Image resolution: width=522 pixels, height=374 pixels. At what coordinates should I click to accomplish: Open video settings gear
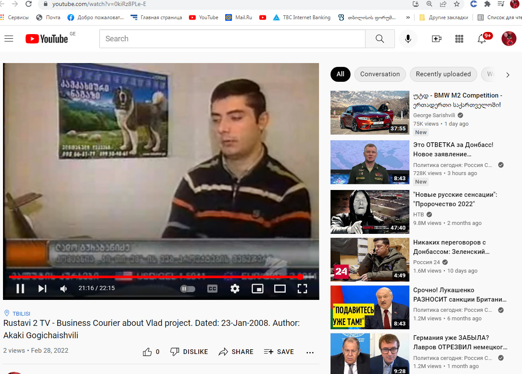coord(235,288)
